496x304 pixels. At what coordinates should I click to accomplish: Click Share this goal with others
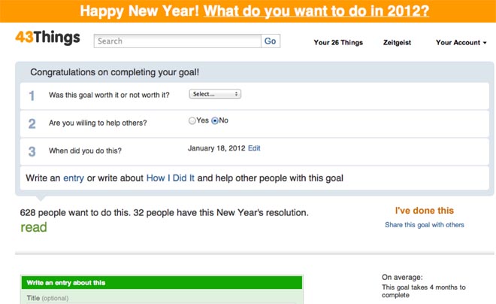pyautogui.click(x=425, y=225)
